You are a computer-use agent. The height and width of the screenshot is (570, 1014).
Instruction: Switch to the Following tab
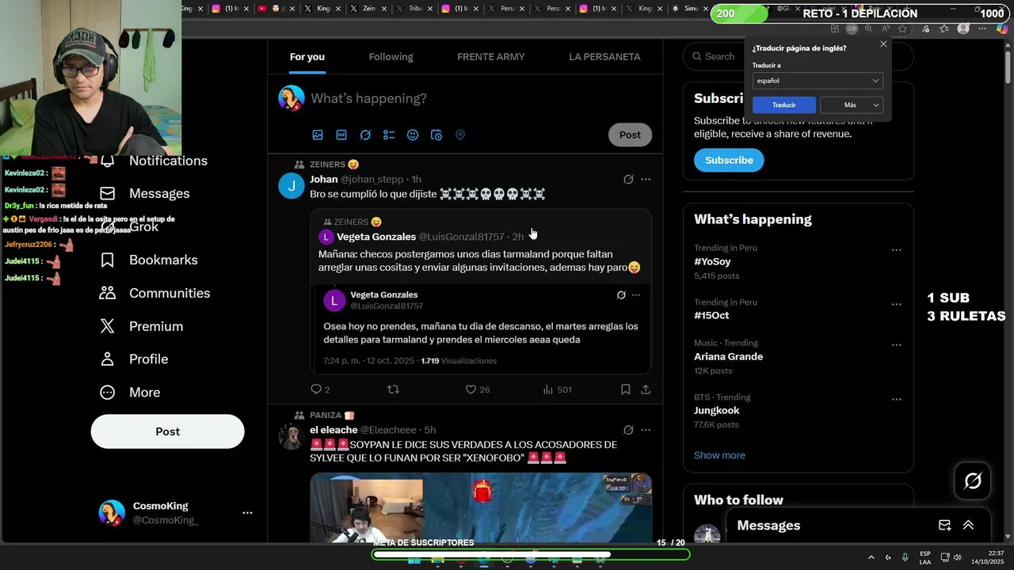pyautogui.click(x=391, y=57)
